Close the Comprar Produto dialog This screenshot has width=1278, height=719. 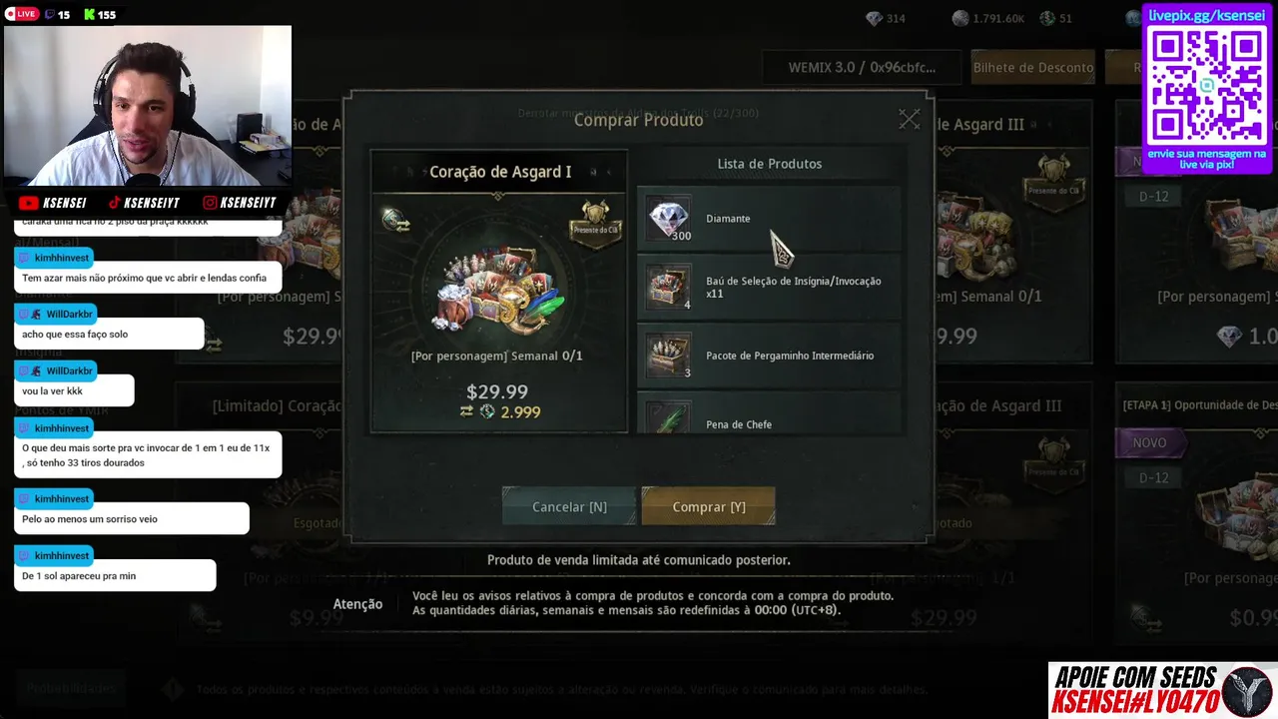click(x=909, y=119)
